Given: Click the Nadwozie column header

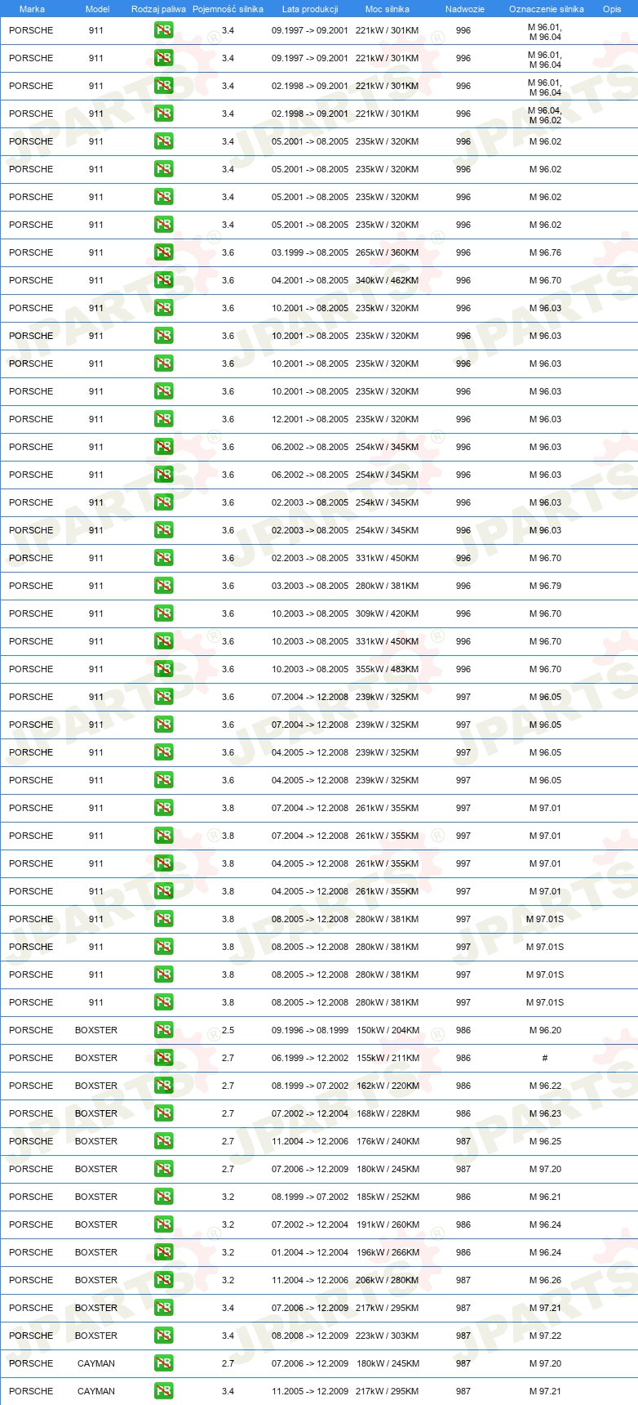Looking at the screenshot, I should click(x=465, y=9).
